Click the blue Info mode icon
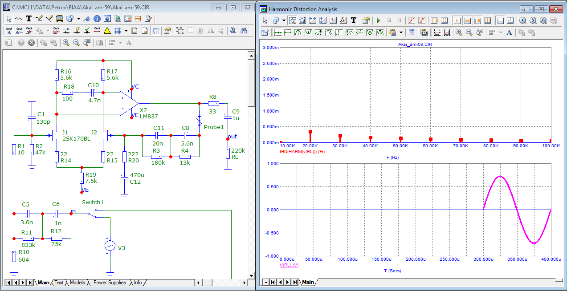This screenshot has height=291, width=567. pos(97,19)
